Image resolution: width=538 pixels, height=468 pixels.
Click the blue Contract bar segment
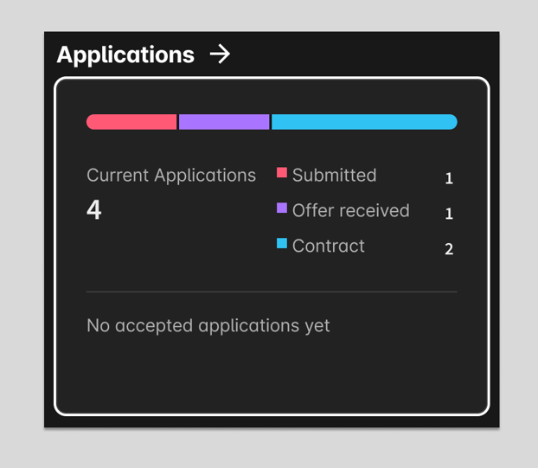tap(364, 122)
